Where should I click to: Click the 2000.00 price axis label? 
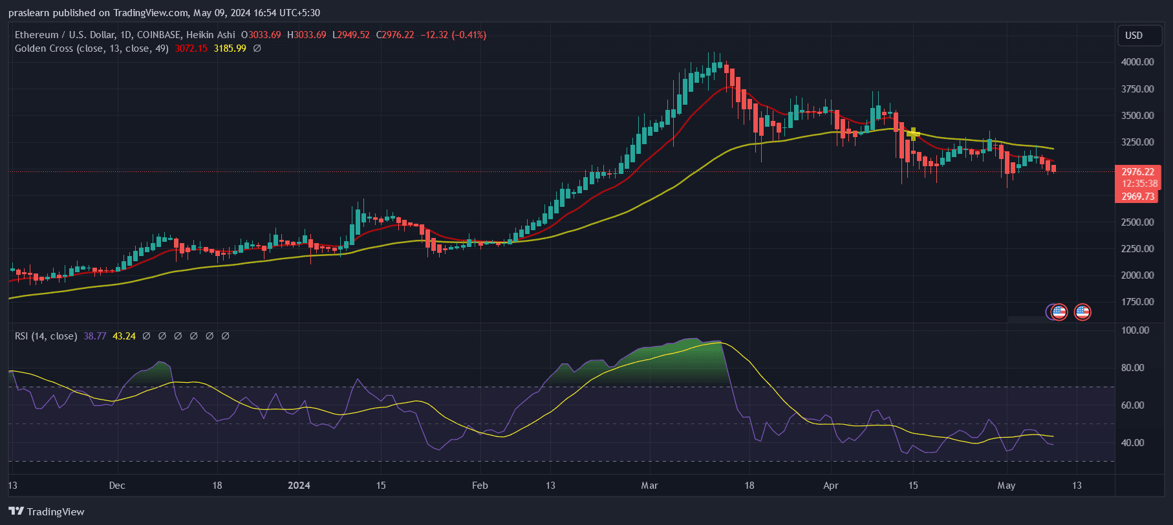point(1137,275)
